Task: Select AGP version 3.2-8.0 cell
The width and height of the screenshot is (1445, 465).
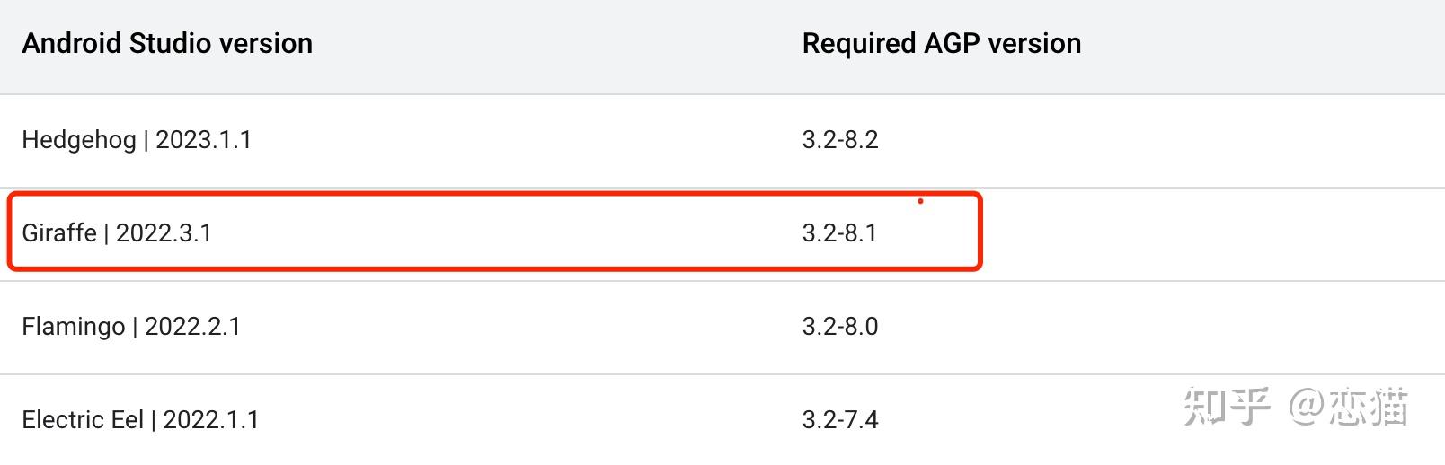Action: coord(840,327)
